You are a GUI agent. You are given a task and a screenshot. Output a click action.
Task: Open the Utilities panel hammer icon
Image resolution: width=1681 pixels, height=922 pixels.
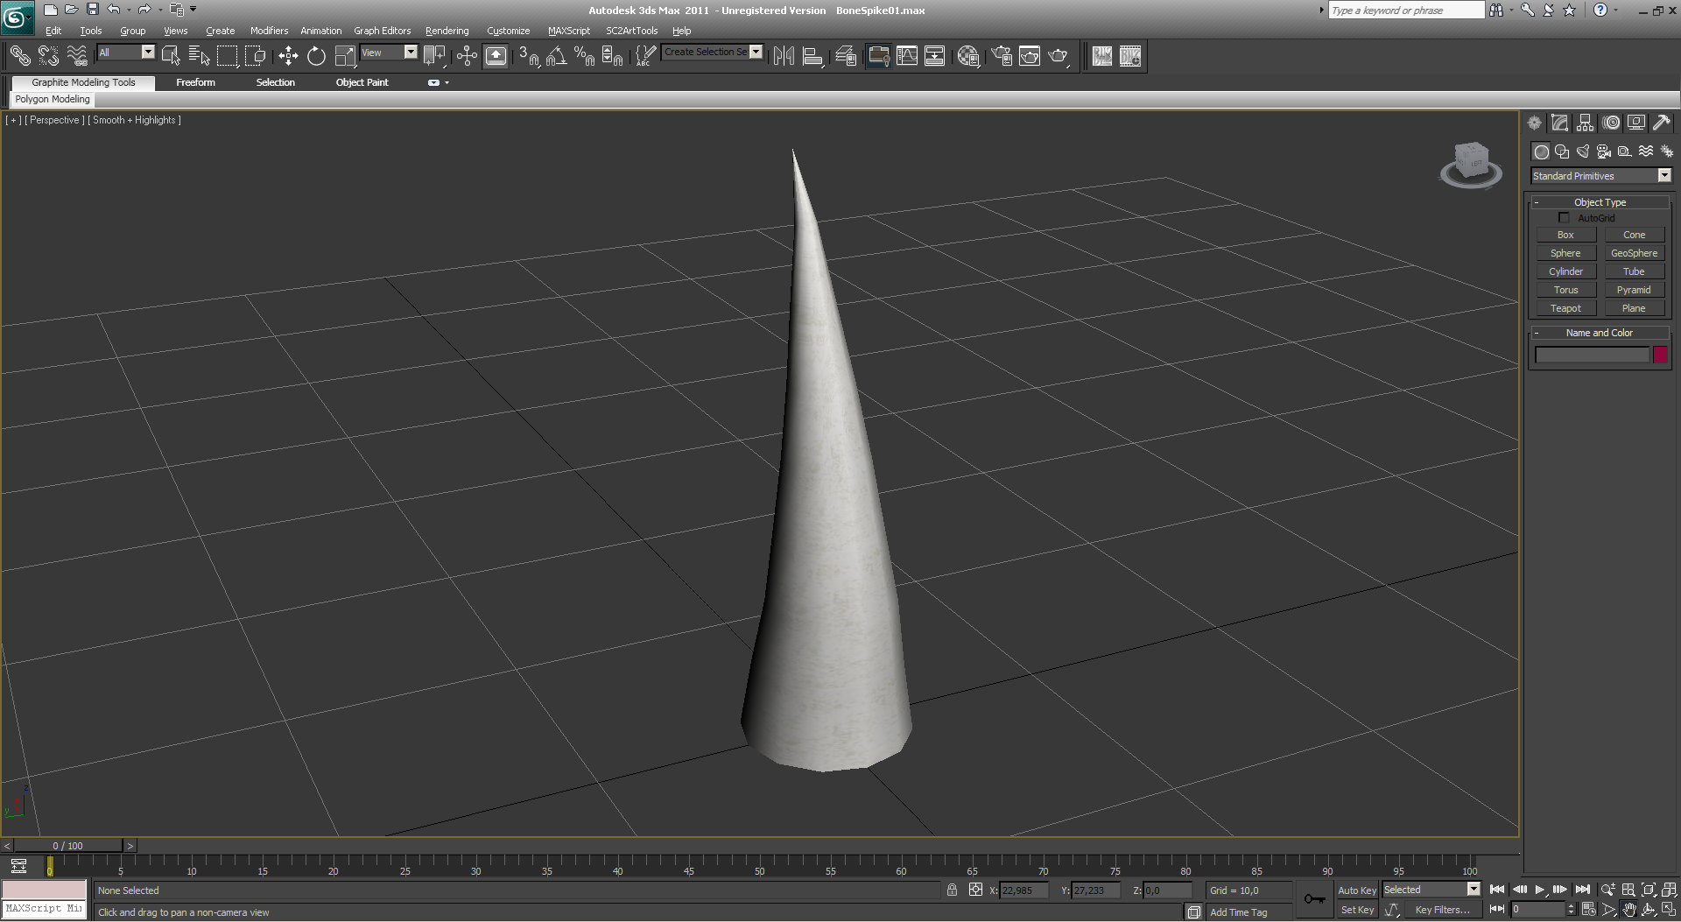pos(1661,123)
